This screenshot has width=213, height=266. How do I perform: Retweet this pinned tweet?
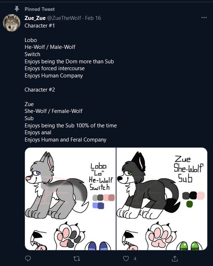[77, 258]
